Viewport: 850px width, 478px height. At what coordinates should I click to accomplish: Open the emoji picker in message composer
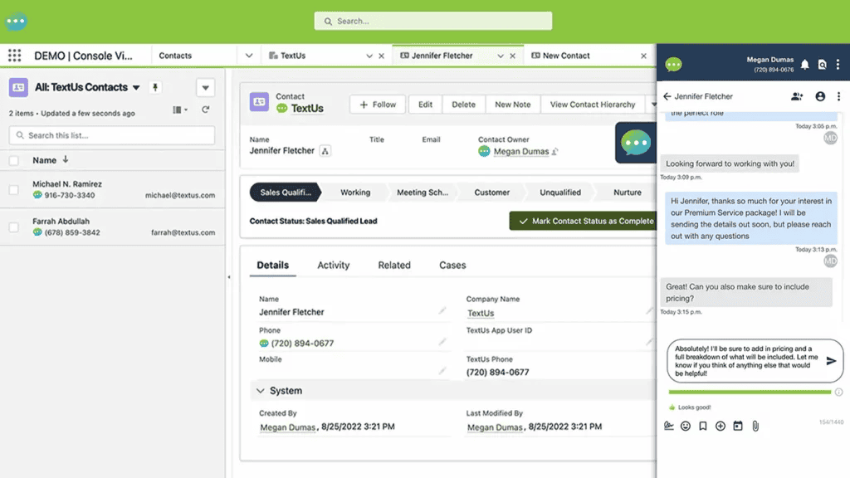point(686,426)
